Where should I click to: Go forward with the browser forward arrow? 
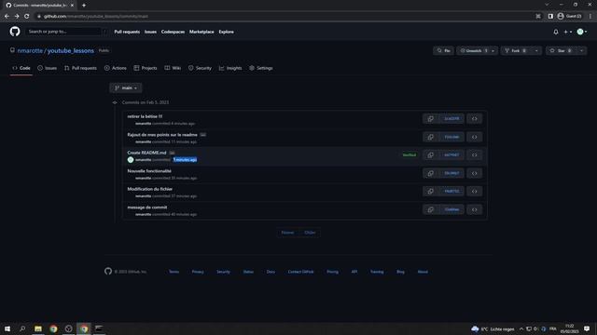[x=17, y=16]
